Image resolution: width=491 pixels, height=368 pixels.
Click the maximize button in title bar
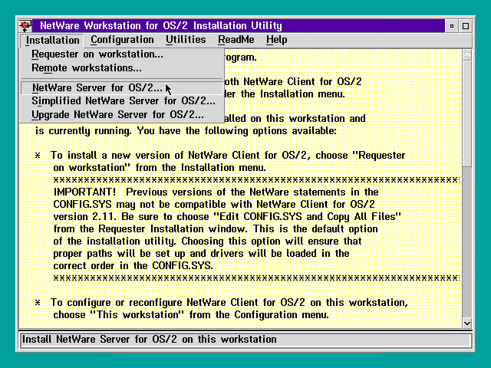click(466, 26)
